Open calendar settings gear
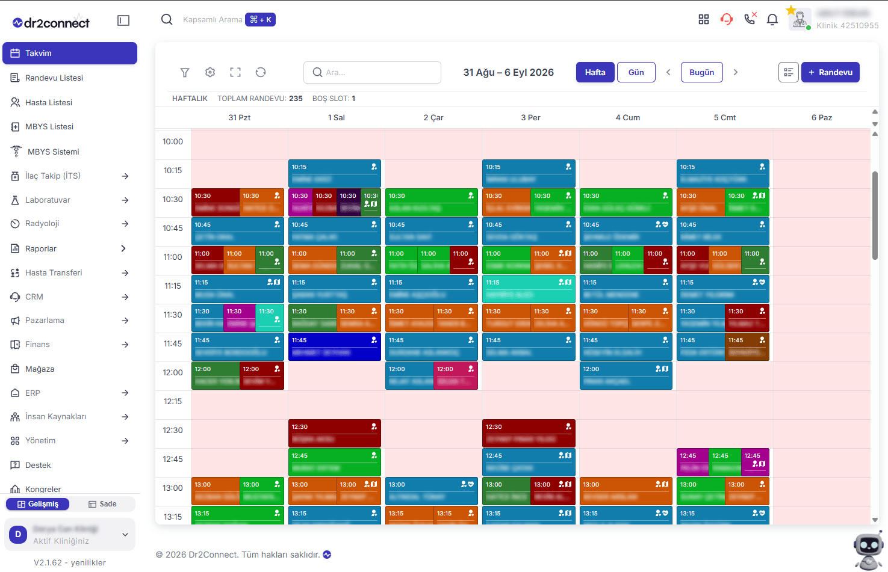Screen dimensions: 888x572 coord(210,72)
